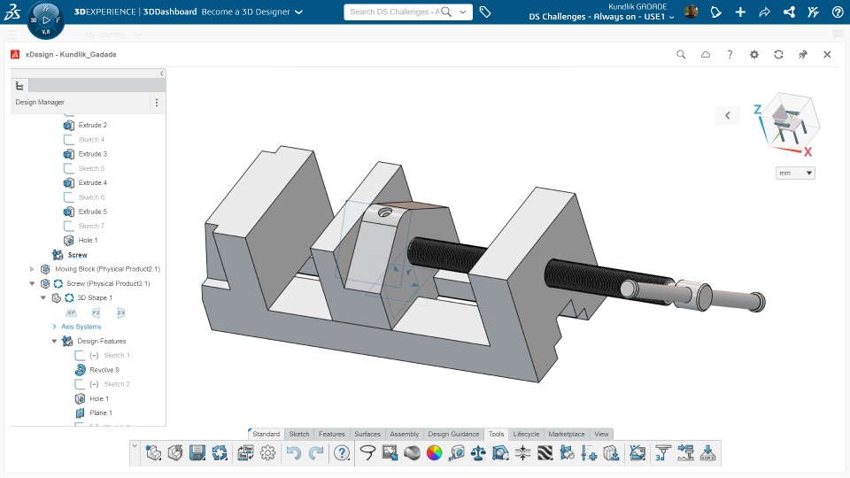
Task: Collapse Screw (Physical Product3.1) node
Action: click(x=32, y=283)
